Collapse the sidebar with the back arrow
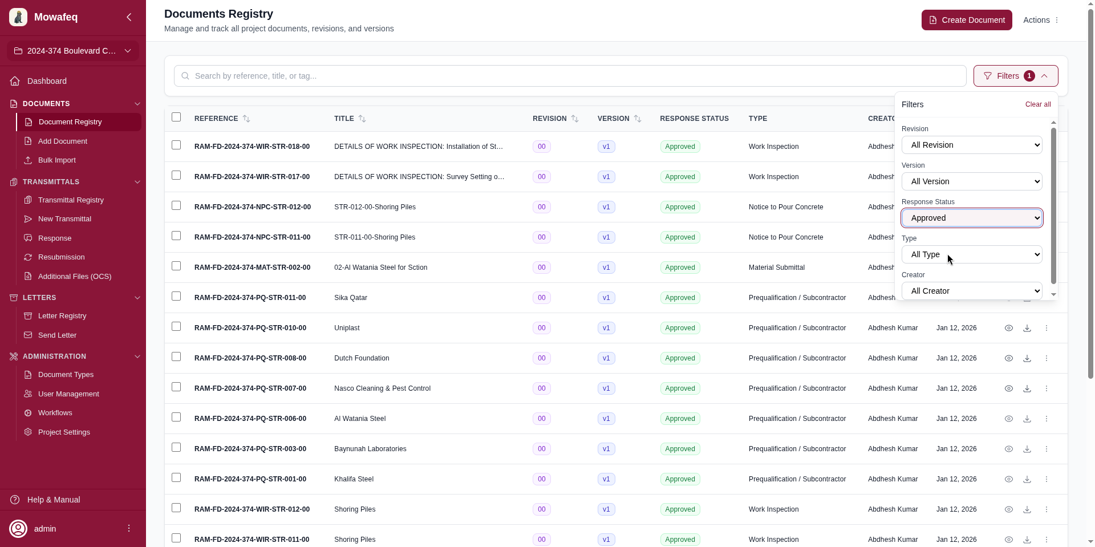1095x547 pixels. [x=128, y=17]
